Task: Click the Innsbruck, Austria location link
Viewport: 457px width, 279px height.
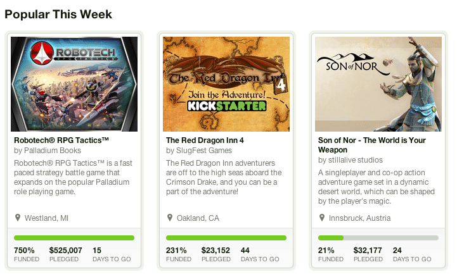Action: point(359,218)
